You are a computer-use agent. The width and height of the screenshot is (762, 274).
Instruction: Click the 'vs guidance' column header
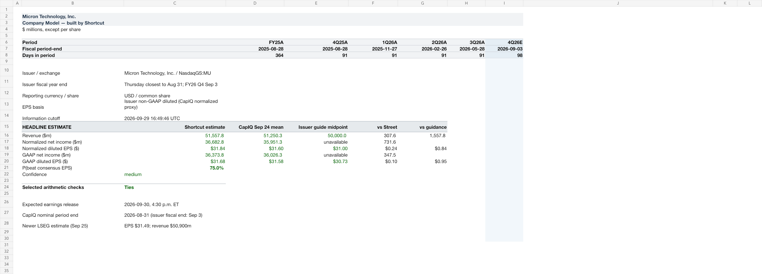422,127
